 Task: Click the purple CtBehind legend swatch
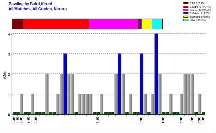(186, 13)
